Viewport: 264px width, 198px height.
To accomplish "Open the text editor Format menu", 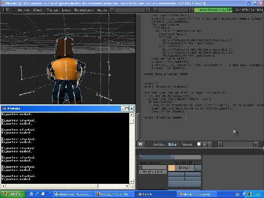I will click(187, 144).
